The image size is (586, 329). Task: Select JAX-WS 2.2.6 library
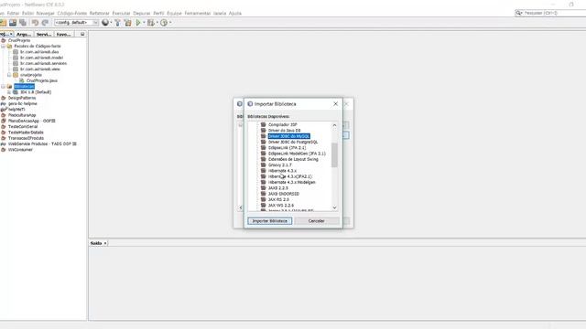(x=281, y=206)
